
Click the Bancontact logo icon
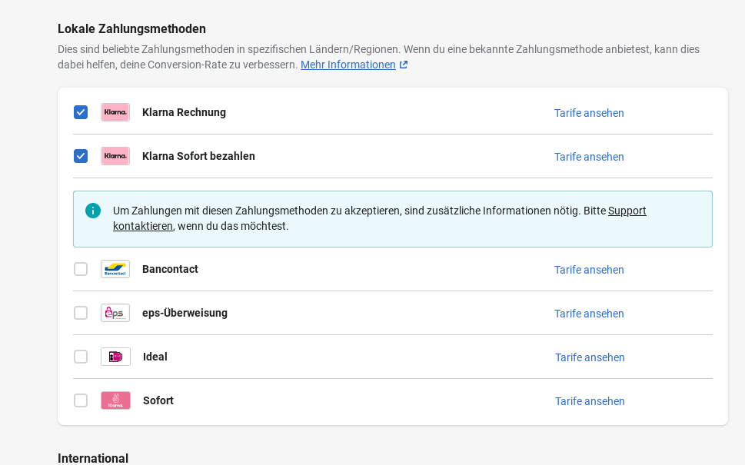115,269
